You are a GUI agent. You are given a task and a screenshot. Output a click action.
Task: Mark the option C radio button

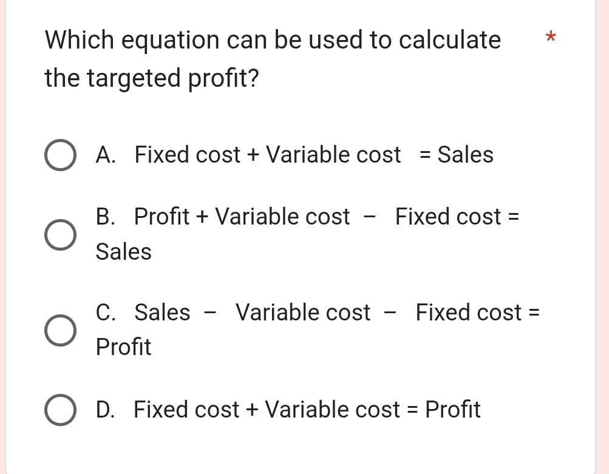[x=60, y=330]
